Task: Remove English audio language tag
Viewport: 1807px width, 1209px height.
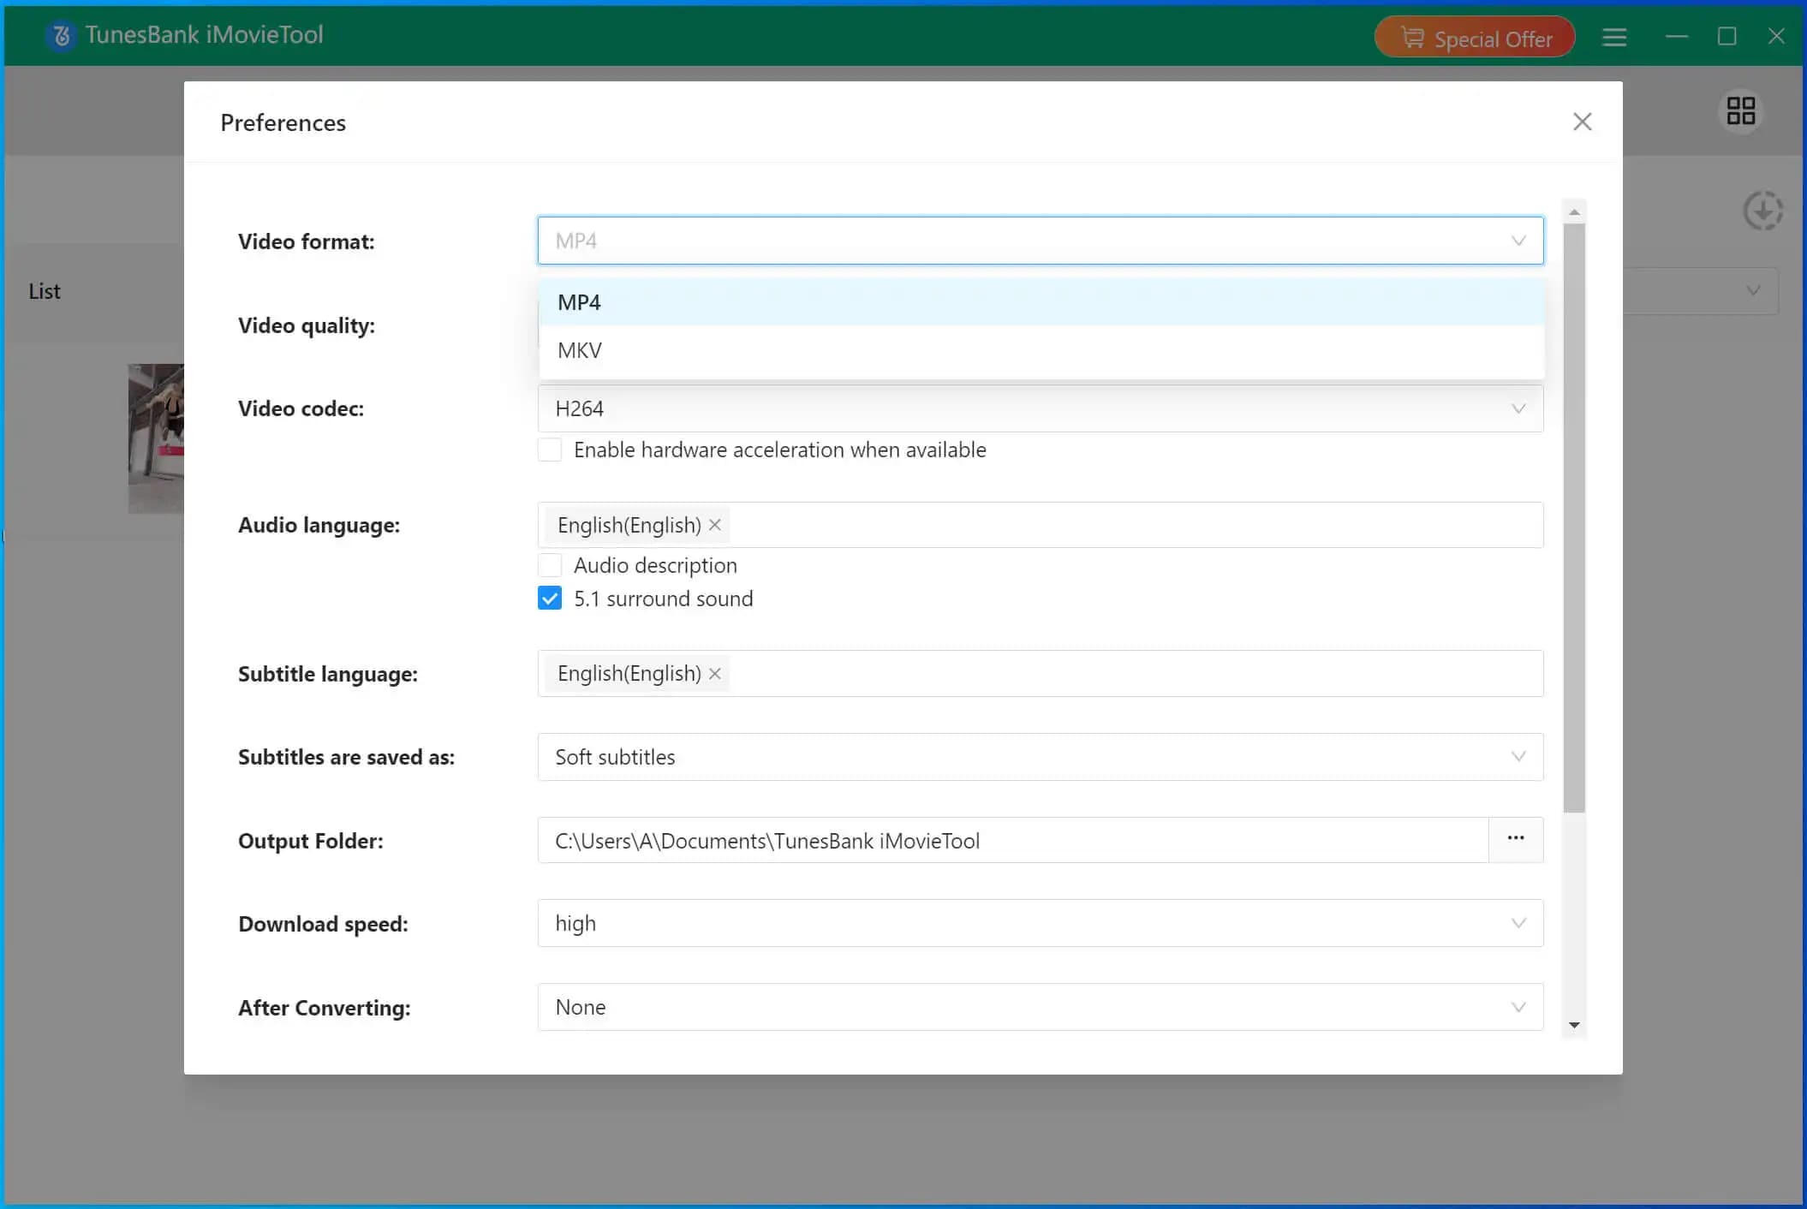Action: (x=715, y=525)
